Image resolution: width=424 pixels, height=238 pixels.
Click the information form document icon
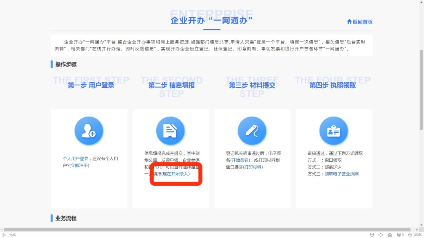(x=170, y=131)
